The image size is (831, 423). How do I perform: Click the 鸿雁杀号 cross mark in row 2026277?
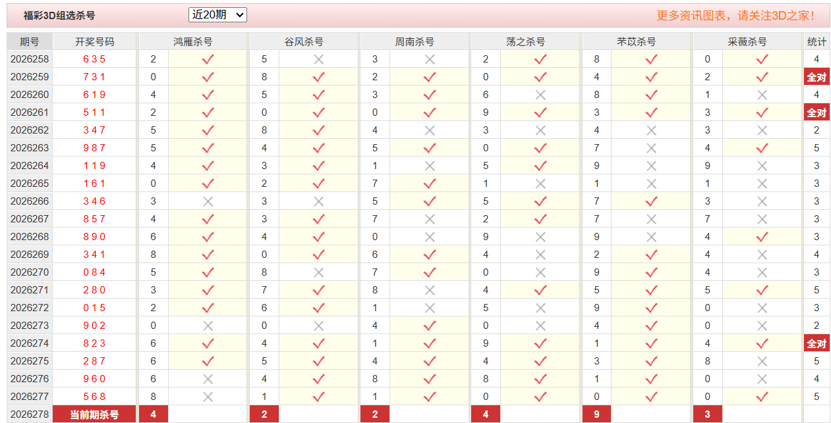point(208,397)
